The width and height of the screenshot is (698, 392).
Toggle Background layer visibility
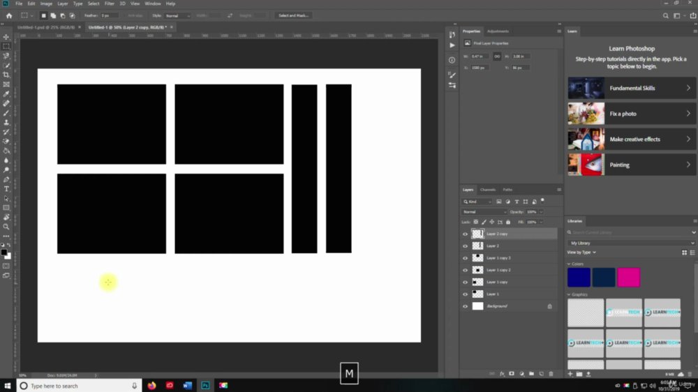(465, 306)
